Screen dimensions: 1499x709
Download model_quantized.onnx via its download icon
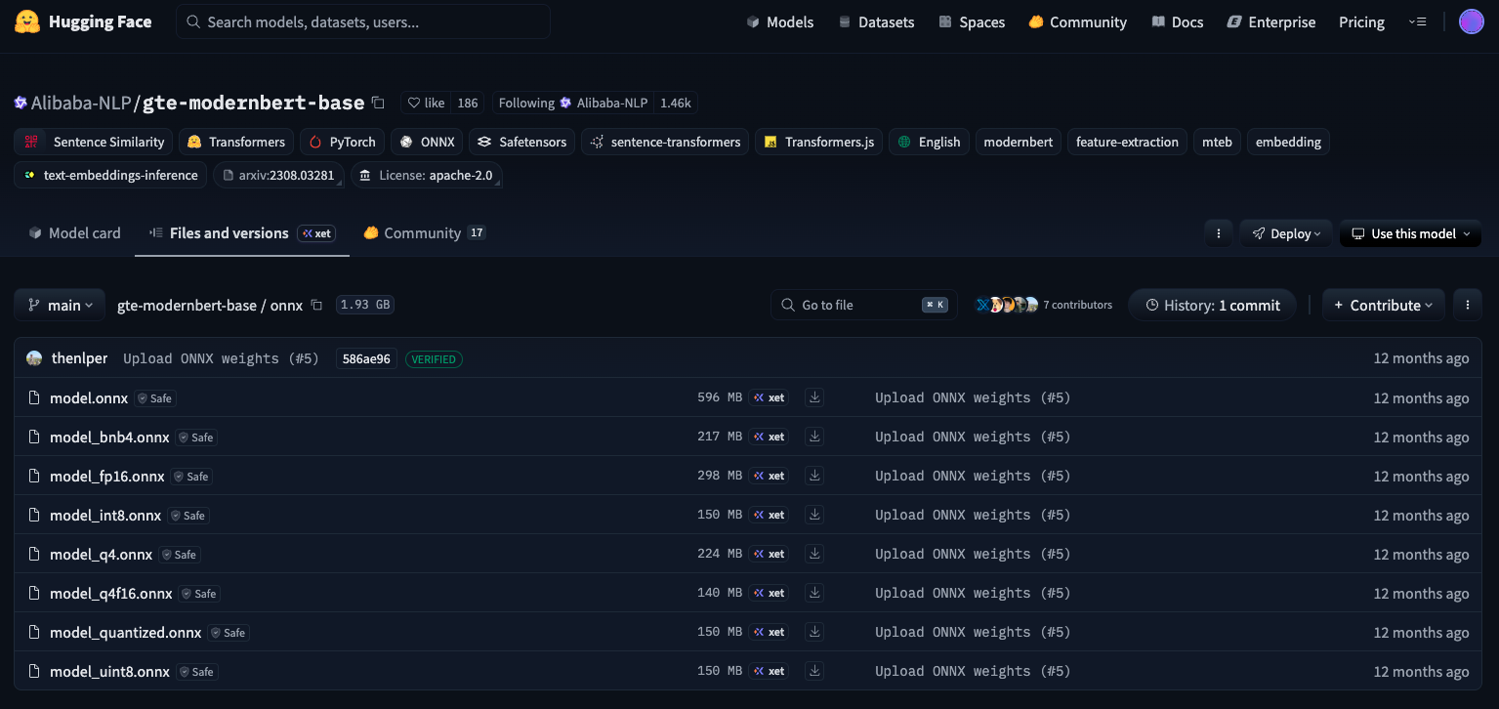click(814, 632)
